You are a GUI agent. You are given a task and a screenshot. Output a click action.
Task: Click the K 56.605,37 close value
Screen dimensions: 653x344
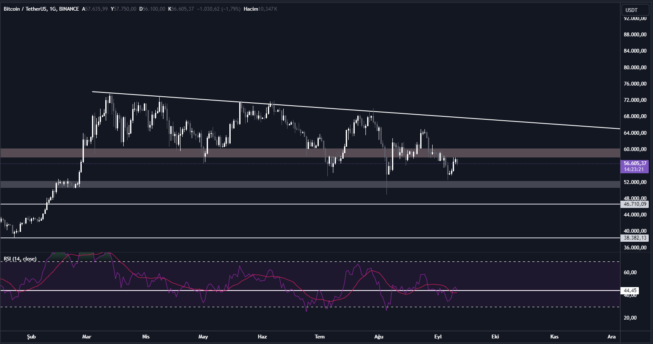tap(181, 9)
